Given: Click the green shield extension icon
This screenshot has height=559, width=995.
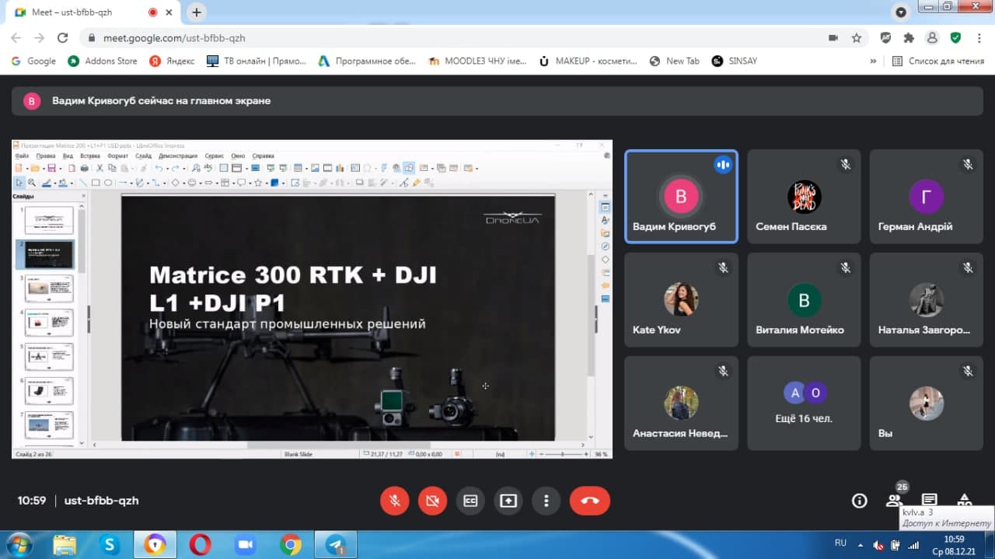Looking at the screenshot, I should 955,37.
